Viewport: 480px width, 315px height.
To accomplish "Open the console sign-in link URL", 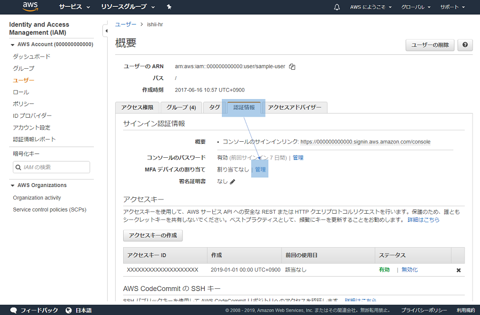I will (365, 142).
